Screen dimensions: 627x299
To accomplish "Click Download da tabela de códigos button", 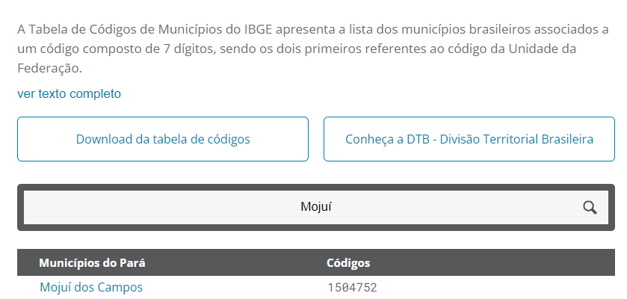I will 163,139.
